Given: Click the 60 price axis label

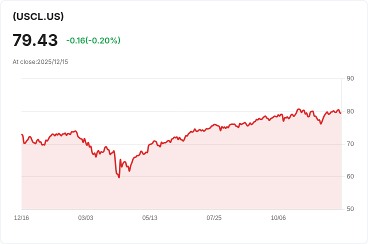Looking at the screenshot, I should (350, 176).
